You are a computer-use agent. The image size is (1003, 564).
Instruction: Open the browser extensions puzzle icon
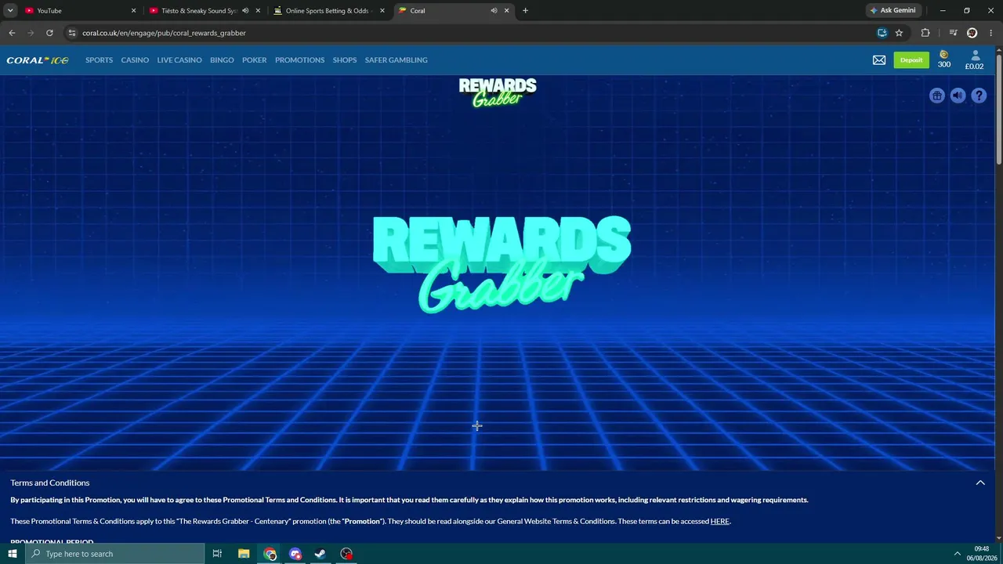[x=925, y=33]
